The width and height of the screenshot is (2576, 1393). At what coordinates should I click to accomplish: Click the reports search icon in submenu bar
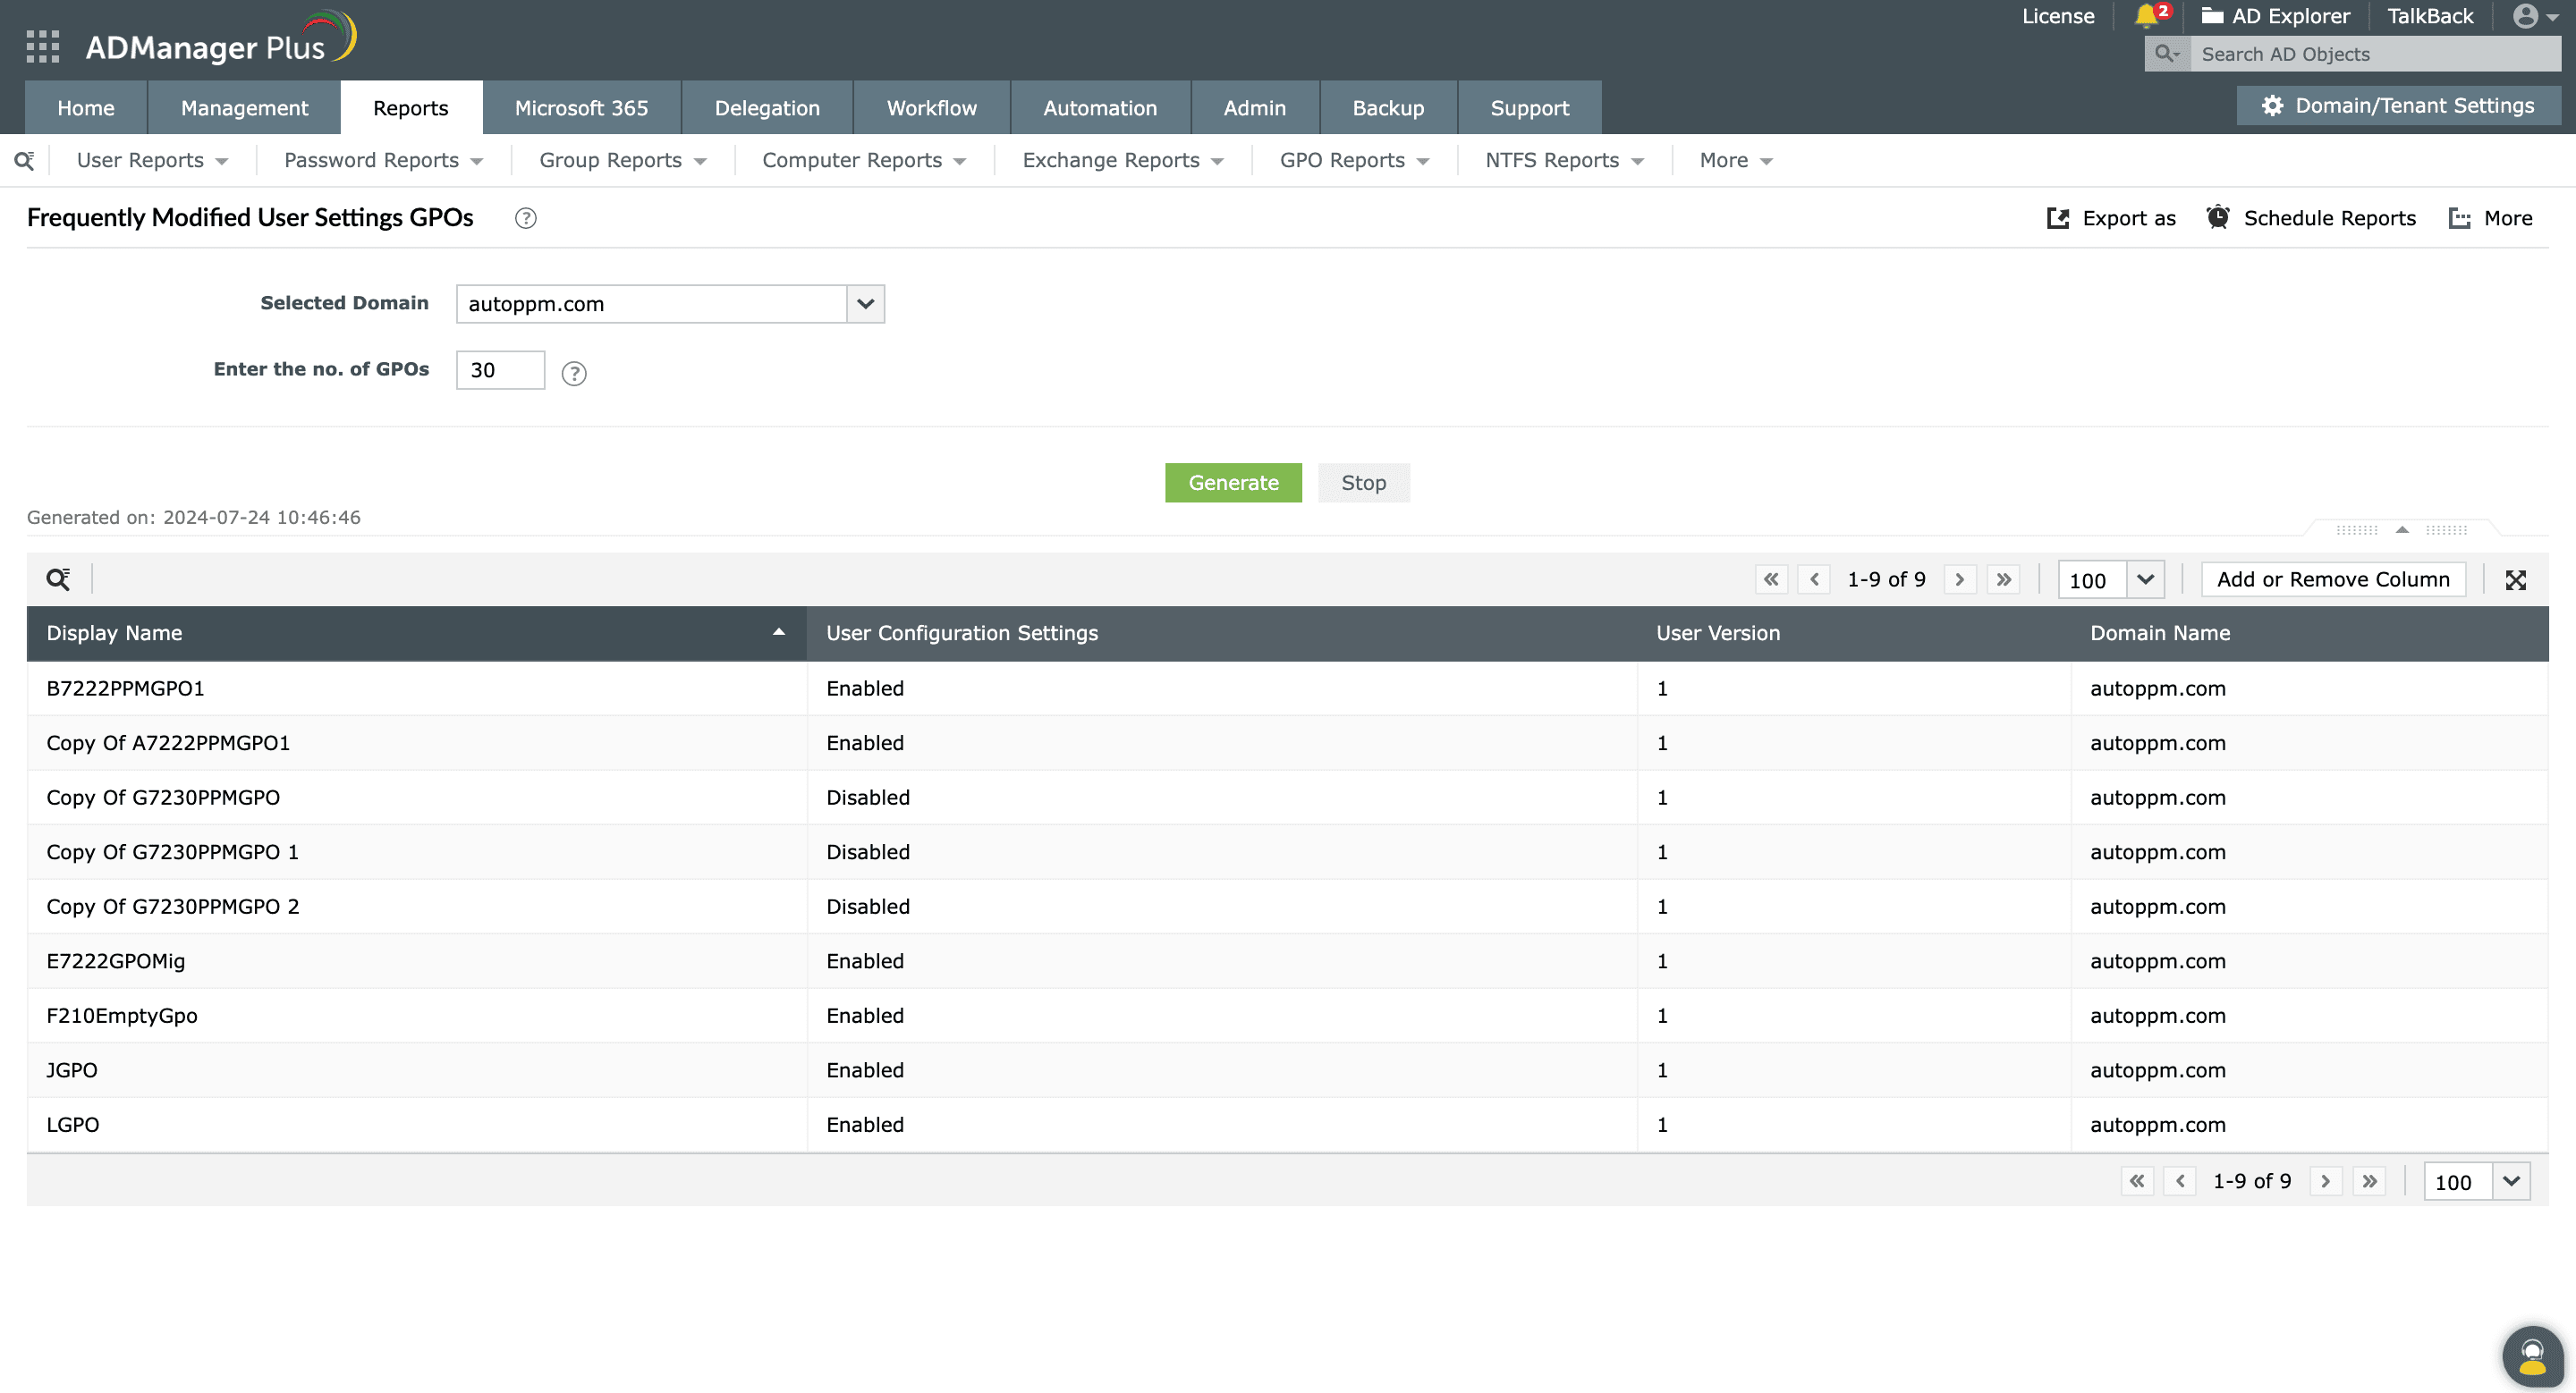point(24,161)
